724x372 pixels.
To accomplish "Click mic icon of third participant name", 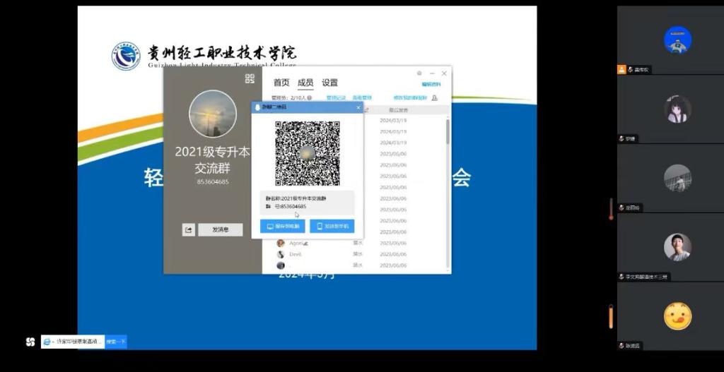I will point(622,208).
